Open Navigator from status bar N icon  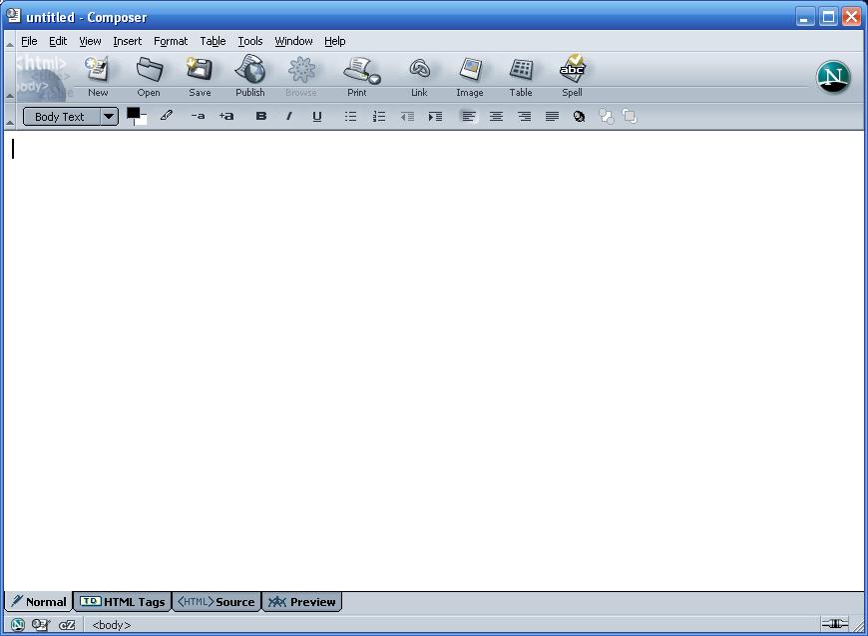pos(18,625)
